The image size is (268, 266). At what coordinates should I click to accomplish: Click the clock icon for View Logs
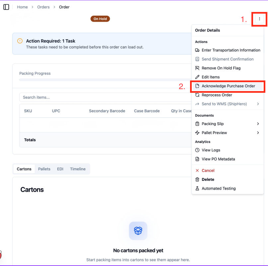pos(197,150)
